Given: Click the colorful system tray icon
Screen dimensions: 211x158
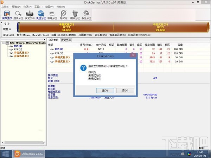Looking at the screenshot, I should click(x=189, y=154).
